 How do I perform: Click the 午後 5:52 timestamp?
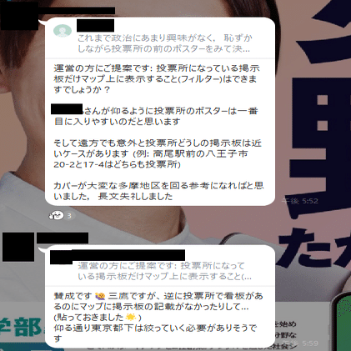pos(300,201)
